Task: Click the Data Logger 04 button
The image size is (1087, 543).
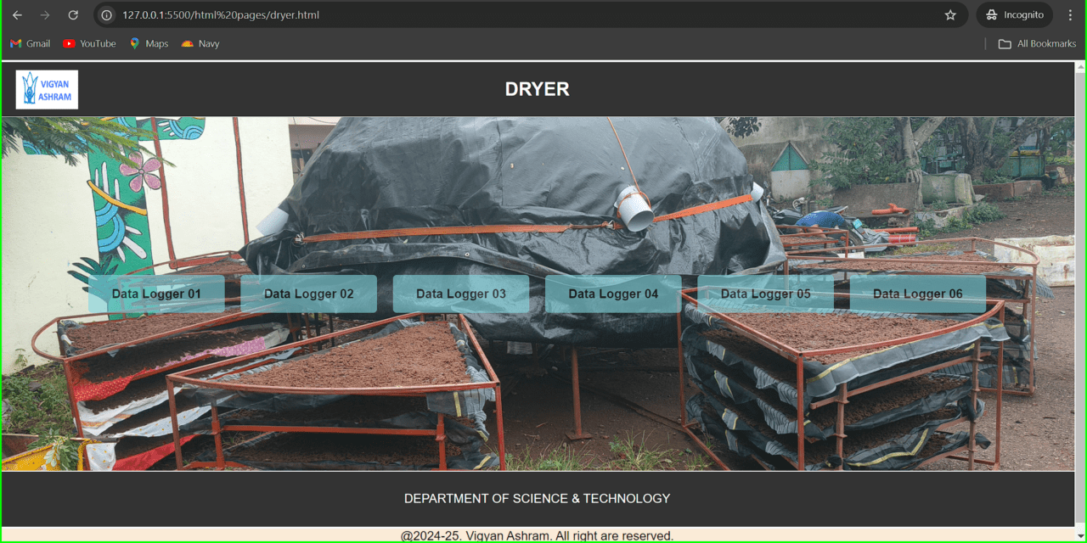Action: click(x=612, y=294)
